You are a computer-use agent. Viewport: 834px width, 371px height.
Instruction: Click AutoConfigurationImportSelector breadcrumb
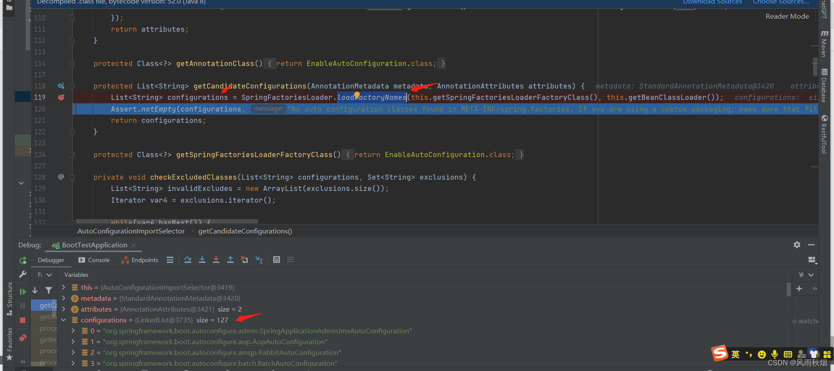131,231
